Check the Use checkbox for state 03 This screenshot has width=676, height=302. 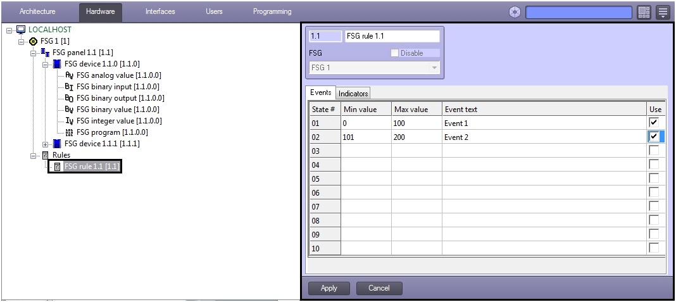[x=654, y=151]
